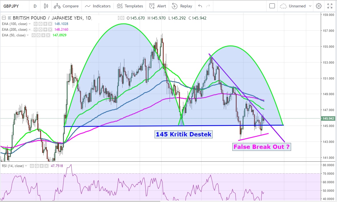This screenshot has width=337, height=202.
Task: Click the Compare symbols button
Action: 66,6
